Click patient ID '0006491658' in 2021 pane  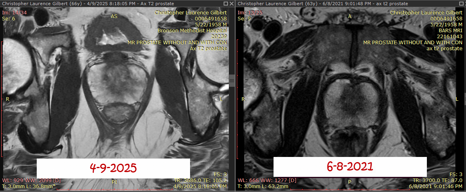point(446,18)
